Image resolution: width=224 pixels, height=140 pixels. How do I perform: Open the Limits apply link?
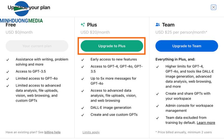click(x=91, y=132)
